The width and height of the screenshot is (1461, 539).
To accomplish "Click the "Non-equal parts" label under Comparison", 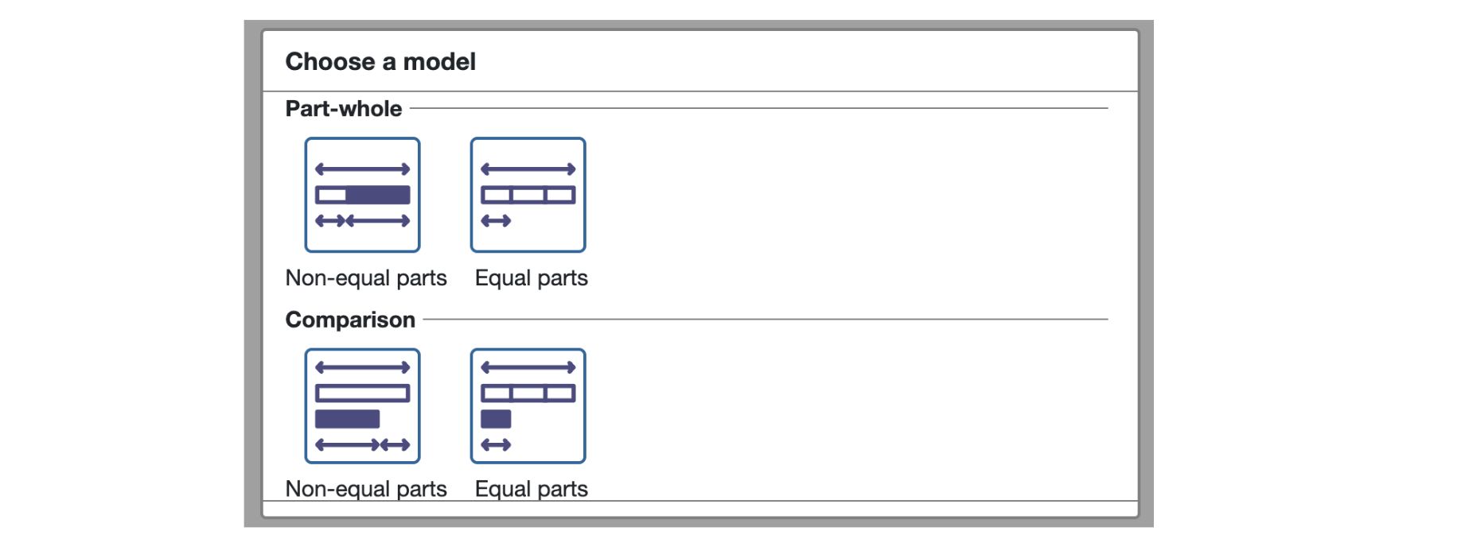I will pyautogui.click(x=366, y=489).
